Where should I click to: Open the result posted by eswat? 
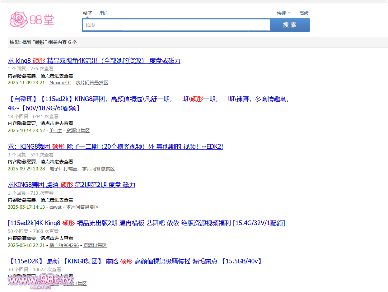(x=71, y=185)
